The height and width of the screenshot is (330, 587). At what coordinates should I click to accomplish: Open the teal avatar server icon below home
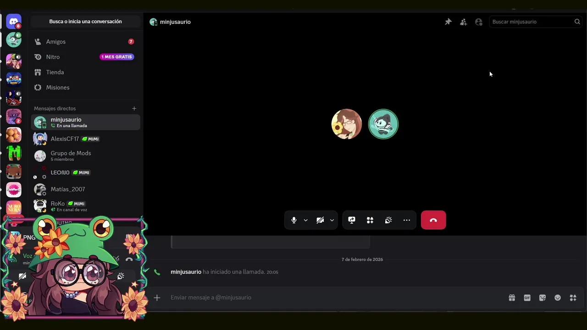click(14, 40)
